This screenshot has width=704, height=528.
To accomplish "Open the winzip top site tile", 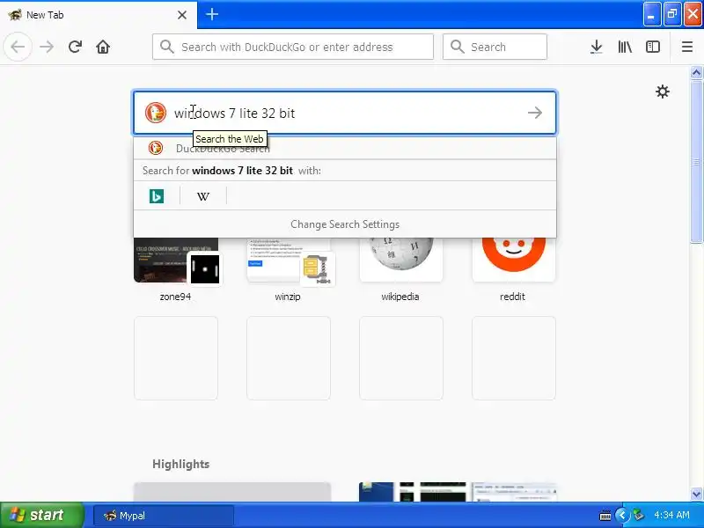I will tap(289, 268).
